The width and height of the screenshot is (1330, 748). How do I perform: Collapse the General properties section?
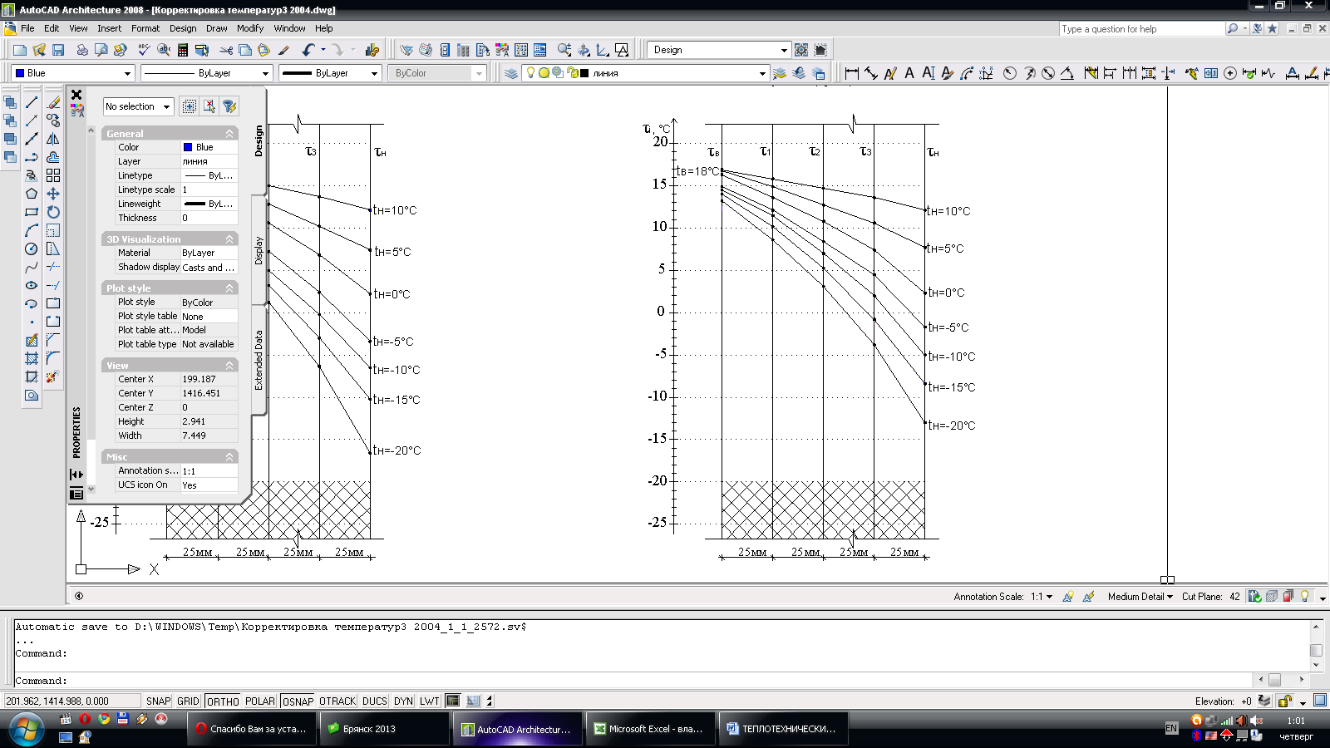coord(229,133)
